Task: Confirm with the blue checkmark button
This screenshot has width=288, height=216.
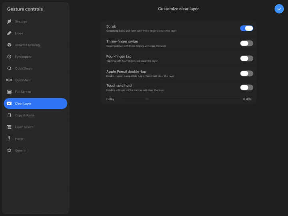Action: coord(279,9)
